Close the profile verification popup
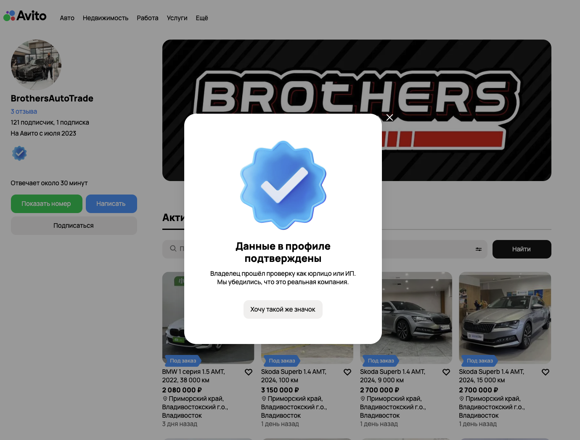This screenshot has width=580, height=440. point(389,117)
